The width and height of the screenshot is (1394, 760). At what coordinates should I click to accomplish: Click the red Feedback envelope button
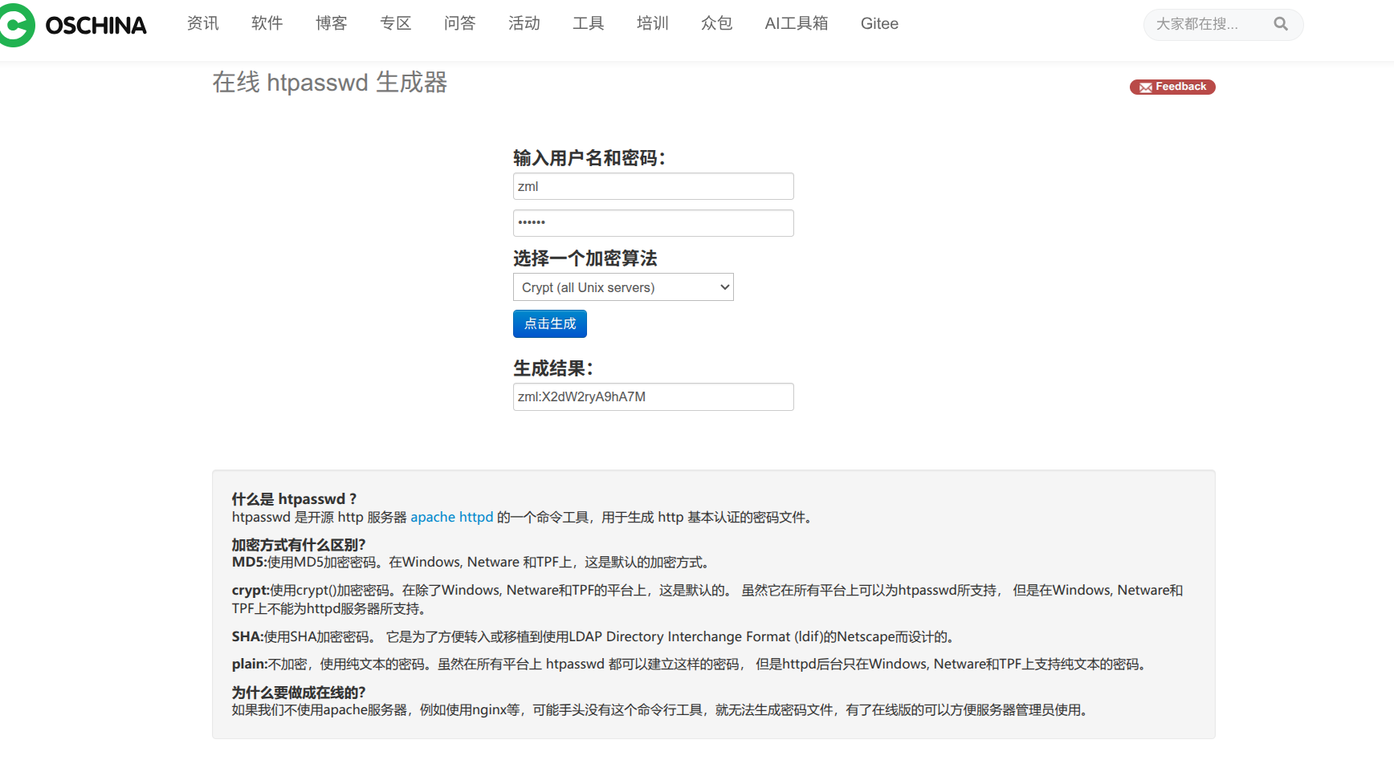pyautogui.click(x=1172, y=87)
